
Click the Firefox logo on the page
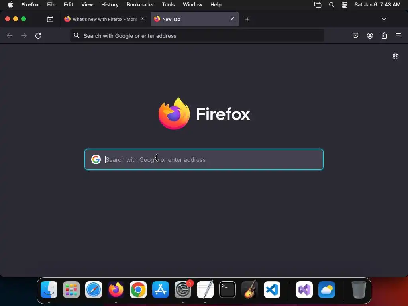[x=174, y=114]
